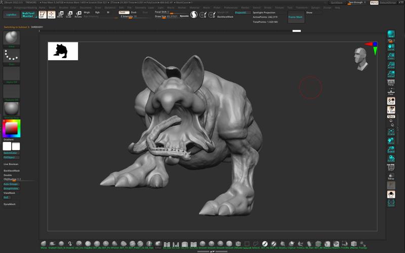
Task: Open the stroke type selector
Action: [11, 57]
